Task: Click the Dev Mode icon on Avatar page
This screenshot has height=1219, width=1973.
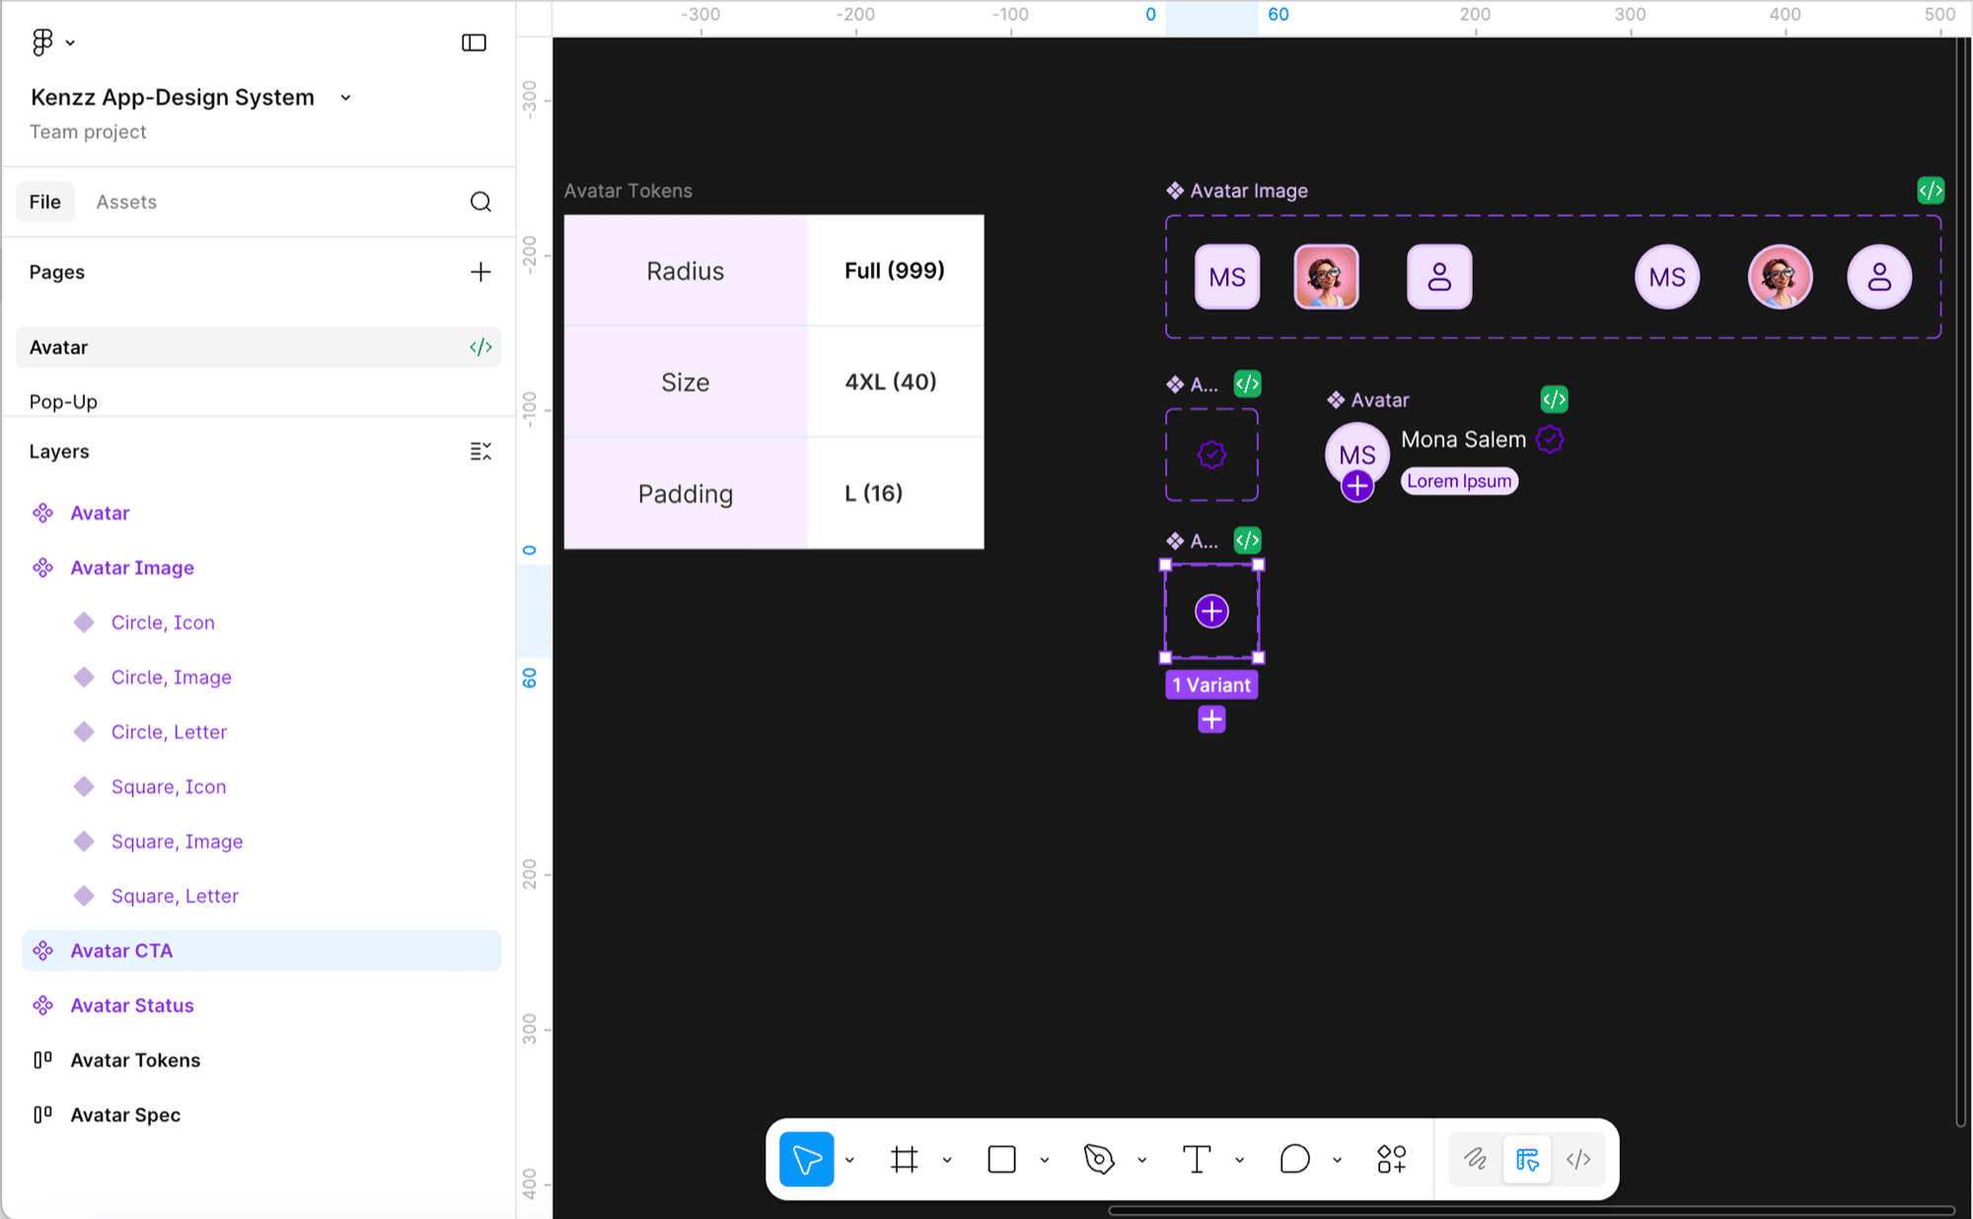Action: click(x=480, y=347)
